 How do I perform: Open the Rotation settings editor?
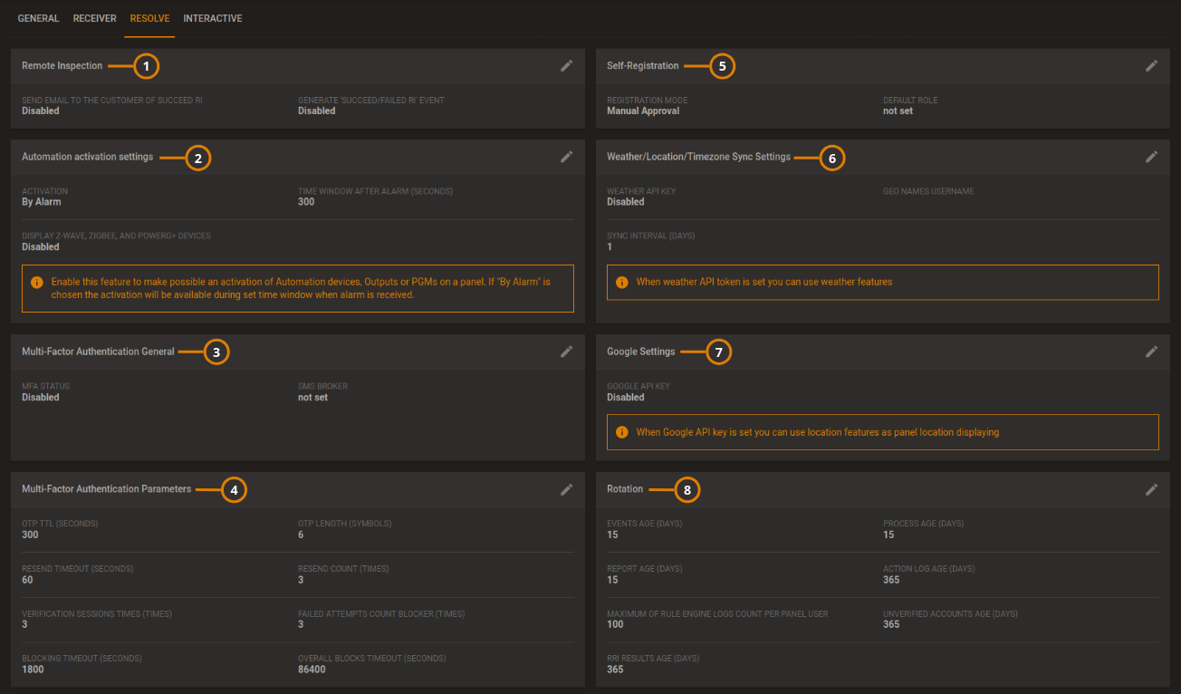point(1151,489)
